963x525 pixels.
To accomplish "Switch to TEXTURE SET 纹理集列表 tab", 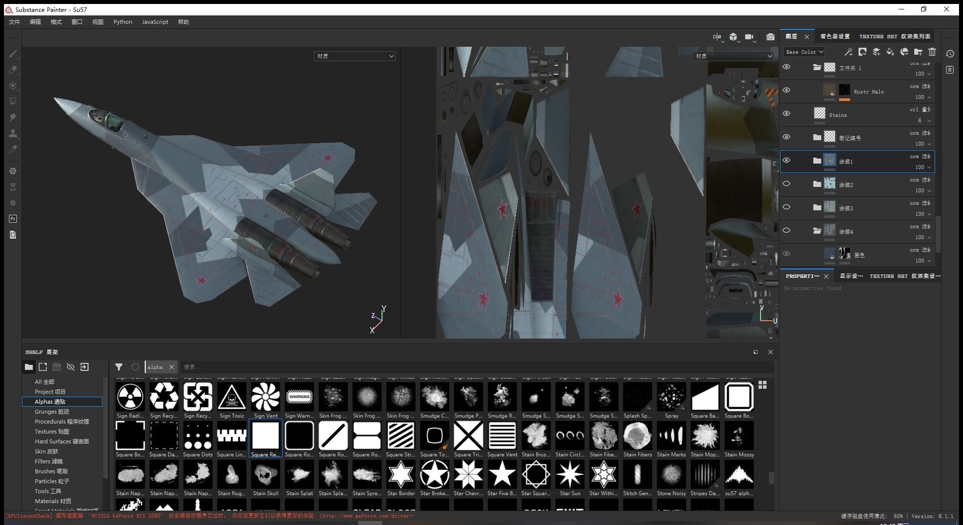I will 894,36.
